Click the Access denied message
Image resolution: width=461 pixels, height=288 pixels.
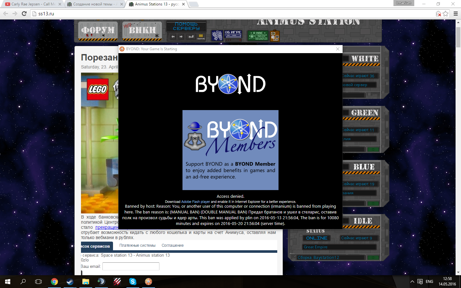(x=230, y=196)
